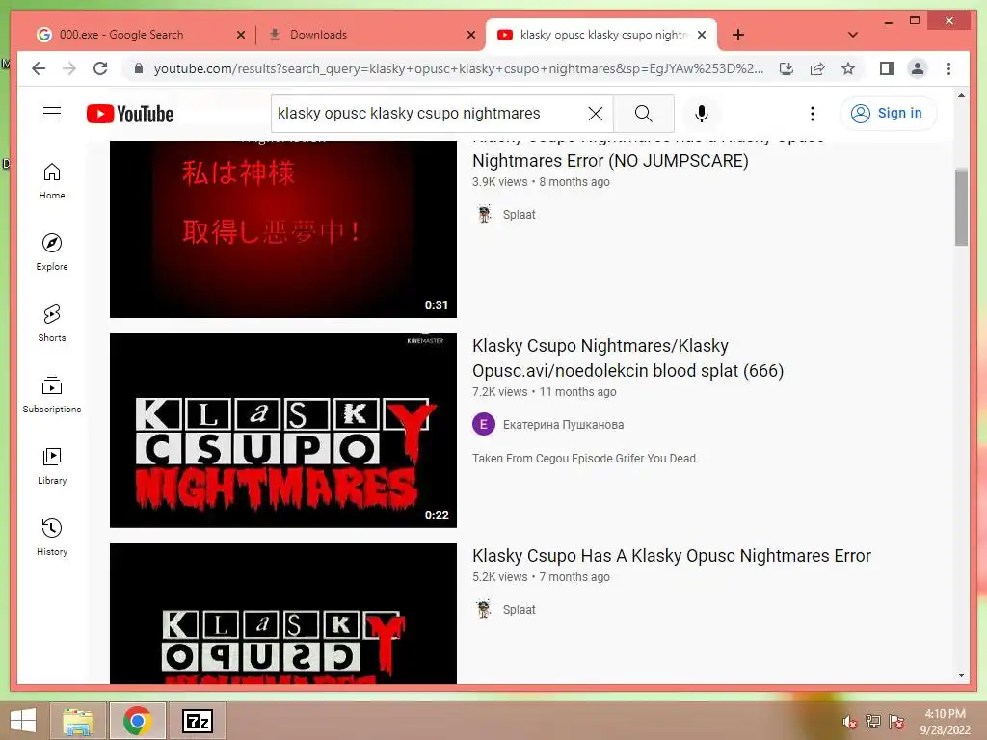987x740 pixels.
Task: Click '7.2K views • 11 months ago' text
Action: [545, 392]
